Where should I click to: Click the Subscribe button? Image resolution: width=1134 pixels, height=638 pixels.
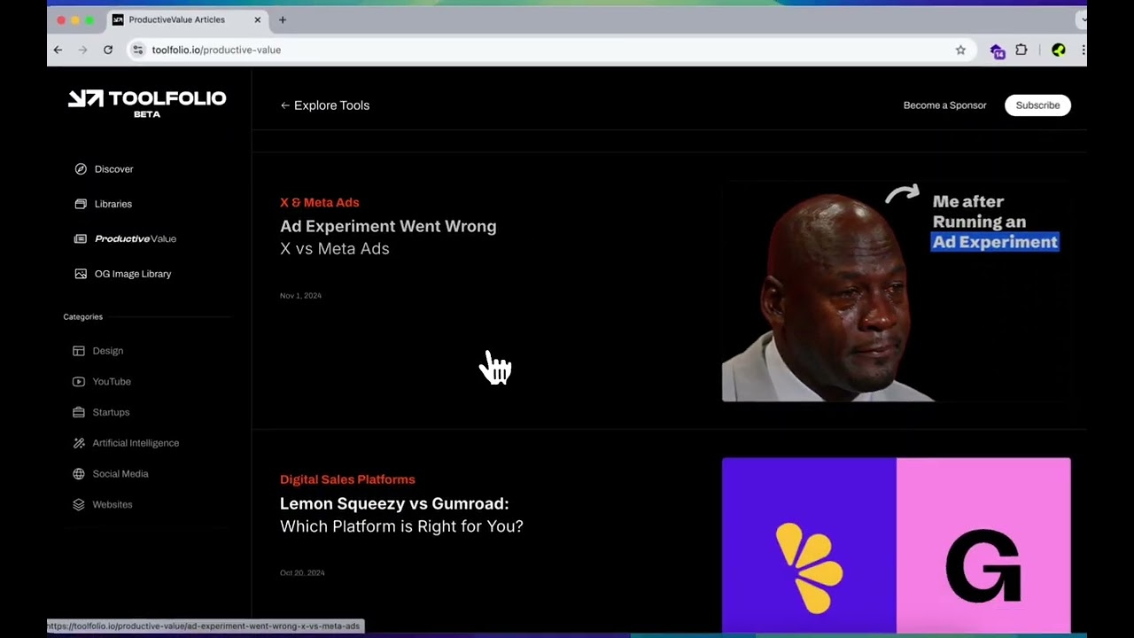point(1037,105)
